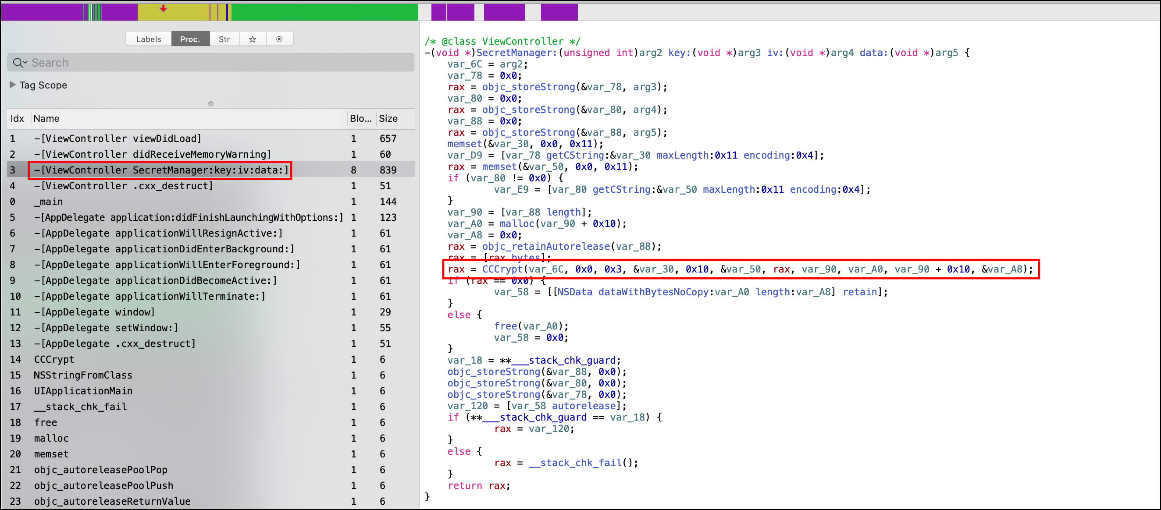Switch to the tag scope circle tab

[x=279, y=39]
